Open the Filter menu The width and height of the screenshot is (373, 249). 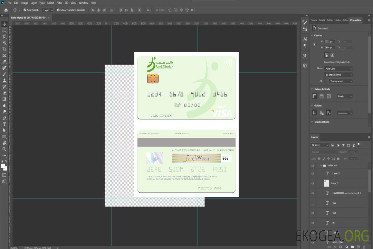[x=59, y=3]
